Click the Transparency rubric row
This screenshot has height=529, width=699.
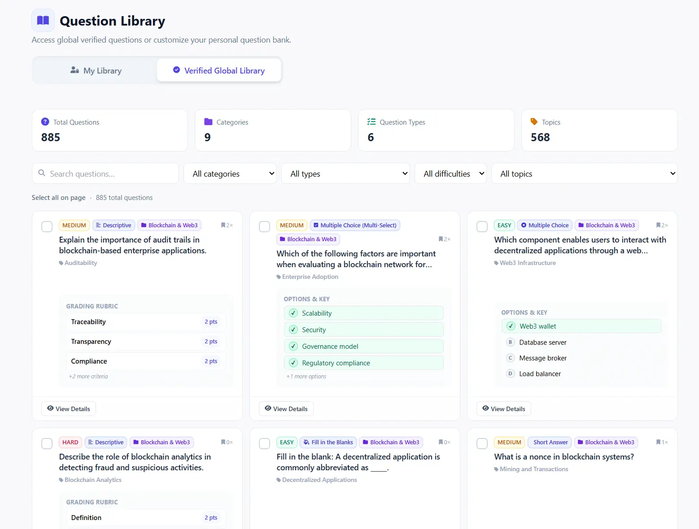pyautogui.click(x=146, y=342)
